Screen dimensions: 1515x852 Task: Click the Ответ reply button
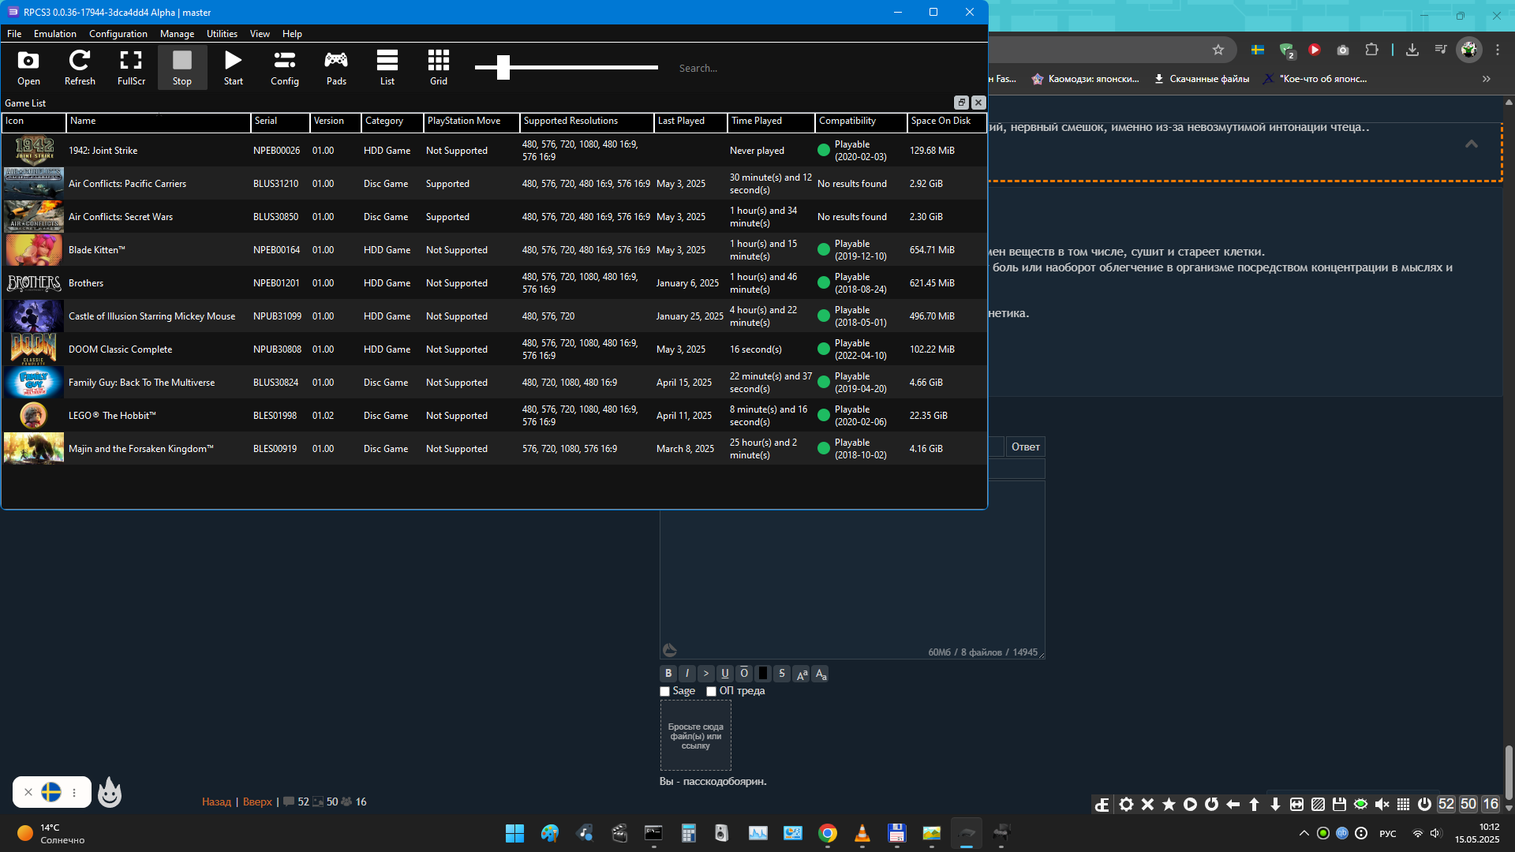tap(1025, 447)
